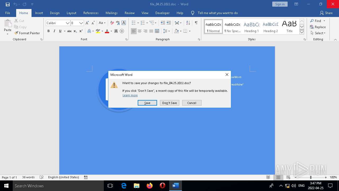
Task: Toggle Align Left
Action: click(134, 31)
